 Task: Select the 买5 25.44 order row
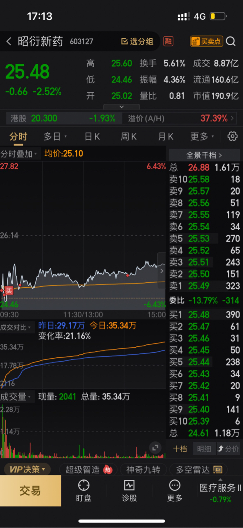coord(204,362)
